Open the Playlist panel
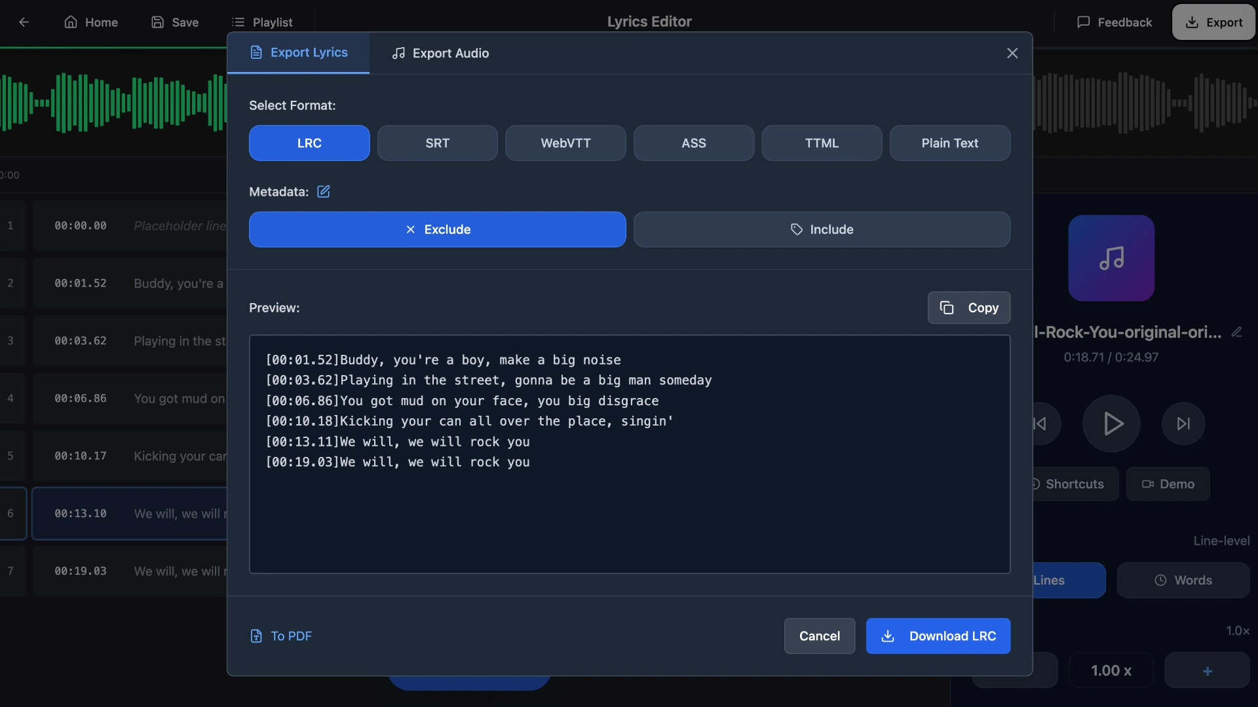 pos(263,22)
